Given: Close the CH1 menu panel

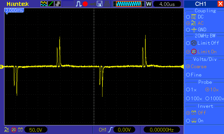Looking at the screenshot, I should (x=220, y=4).
